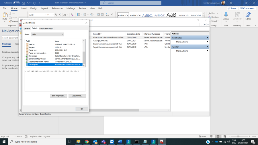Viewport: 258px width, 145px height.
Task: Click the Multilevel List icon
Action: tap(91, 15)
